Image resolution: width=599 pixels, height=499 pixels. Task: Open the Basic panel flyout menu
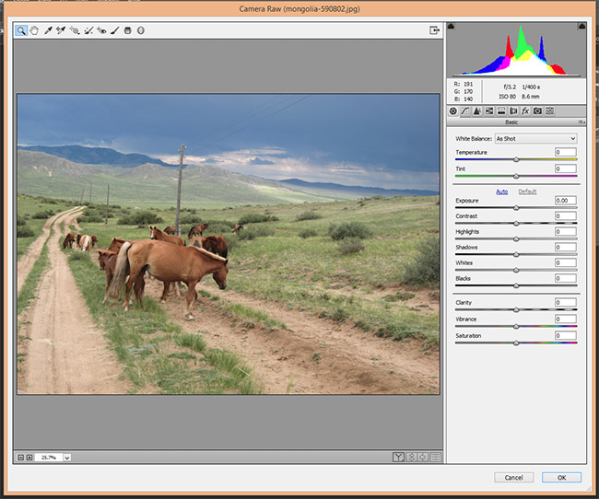[581, 122]
